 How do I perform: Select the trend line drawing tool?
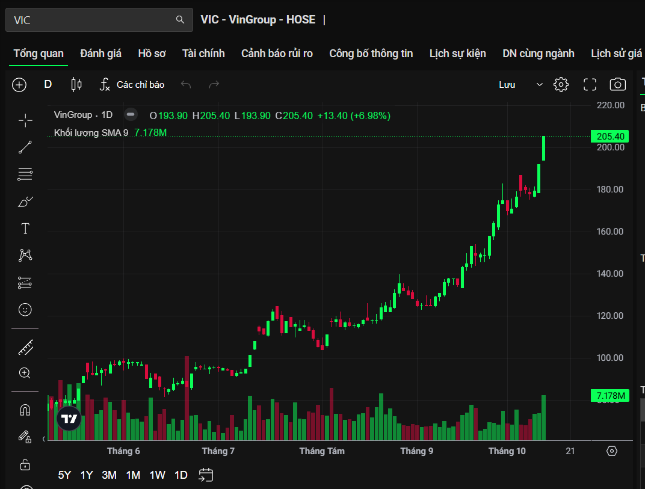(25, 147)
